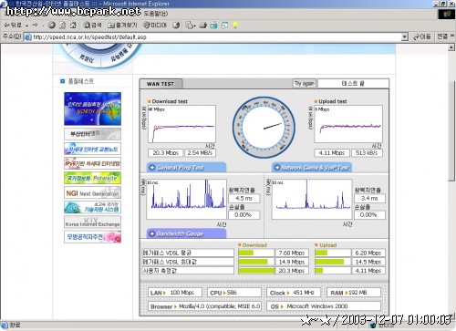Click the 품질테스트 sidebar heading
Screen dimensions: 456x331
[81, 81]
